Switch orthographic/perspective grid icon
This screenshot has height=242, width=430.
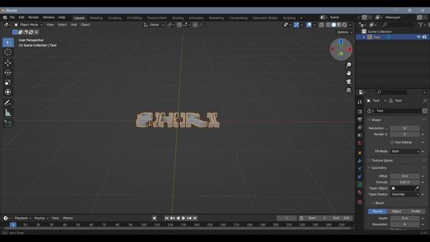pyautogui.click(x=349, y=90)
